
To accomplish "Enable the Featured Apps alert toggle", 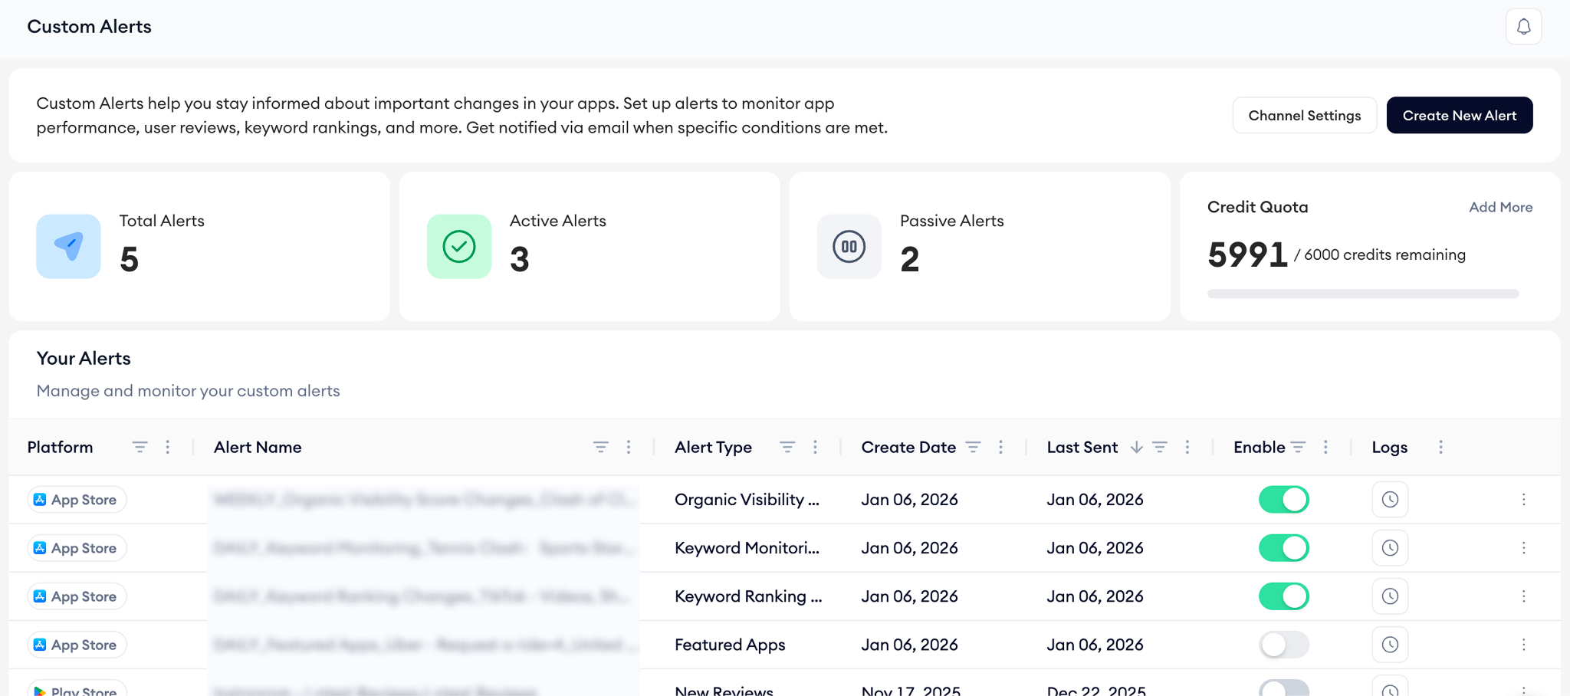I will click(x=1283, y=645).
